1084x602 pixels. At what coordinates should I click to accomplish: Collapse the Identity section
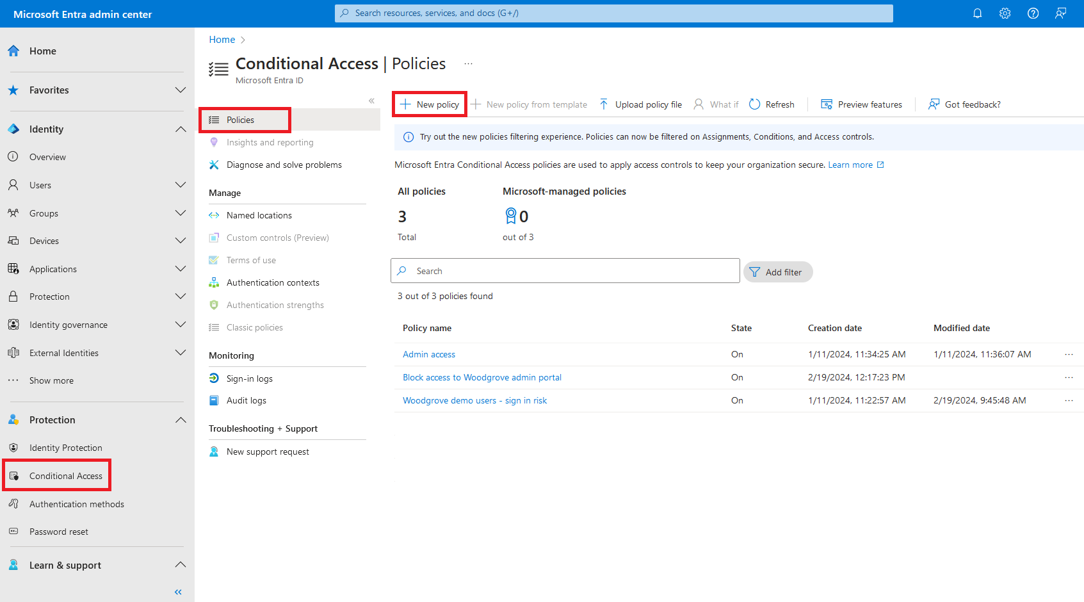181,129
